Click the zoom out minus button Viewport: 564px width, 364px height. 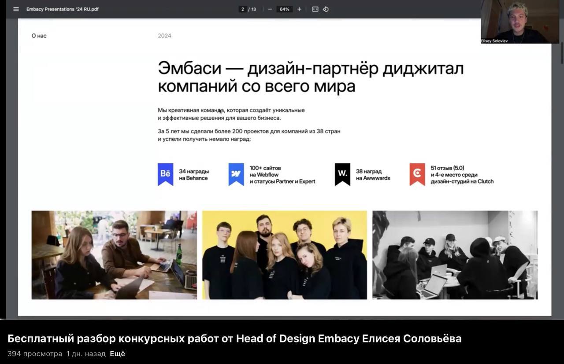click(x=270, y=9)
